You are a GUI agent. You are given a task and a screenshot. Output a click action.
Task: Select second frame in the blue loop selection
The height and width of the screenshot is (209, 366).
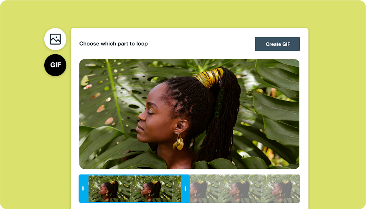[x=151, y=189]
